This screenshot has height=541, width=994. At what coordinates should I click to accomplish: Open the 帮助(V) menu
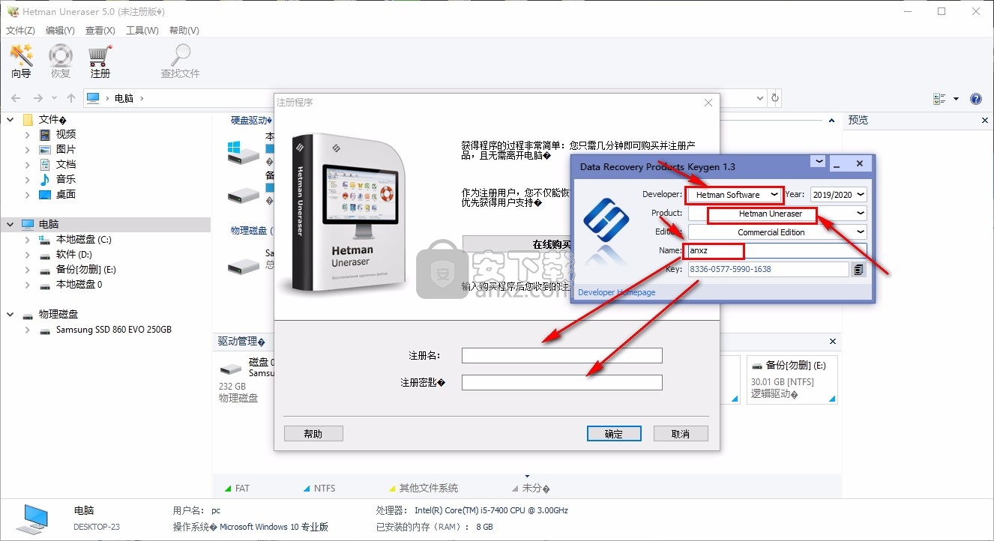(x=184, y=31)
